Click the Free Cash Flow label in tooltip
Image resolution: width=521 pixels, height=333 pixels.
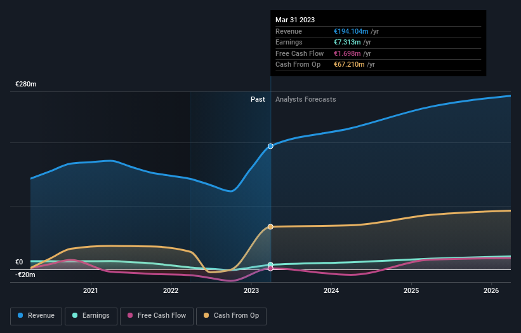tap(300, 53)
